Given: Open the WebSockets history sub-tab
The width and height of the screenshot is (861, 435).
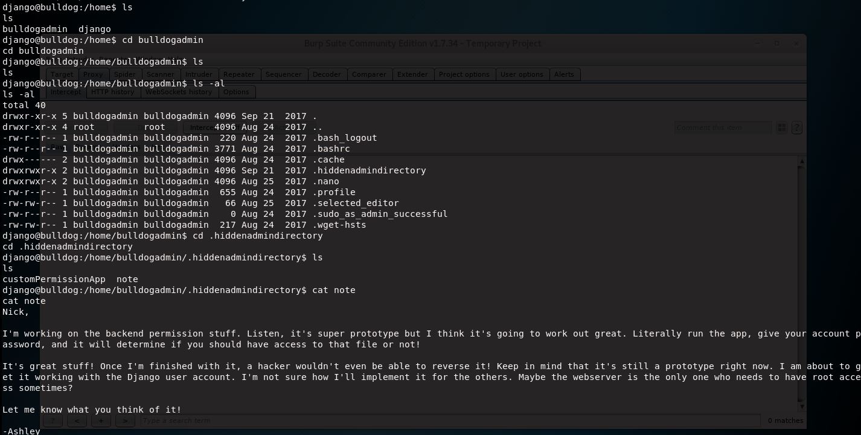Looking at the screenshot, I should (179, 92).
